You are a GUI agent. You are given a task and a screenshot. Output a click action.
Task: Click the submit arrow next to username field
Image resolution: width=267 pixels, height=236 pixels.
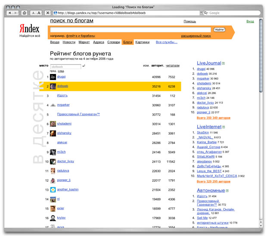(84, 66)
